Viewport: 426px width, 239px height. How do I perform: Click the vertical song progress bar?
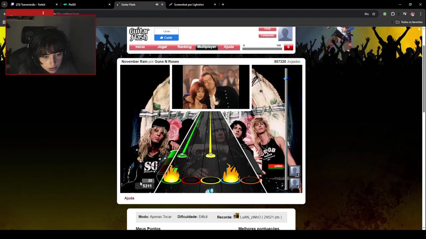click(286, 129)
